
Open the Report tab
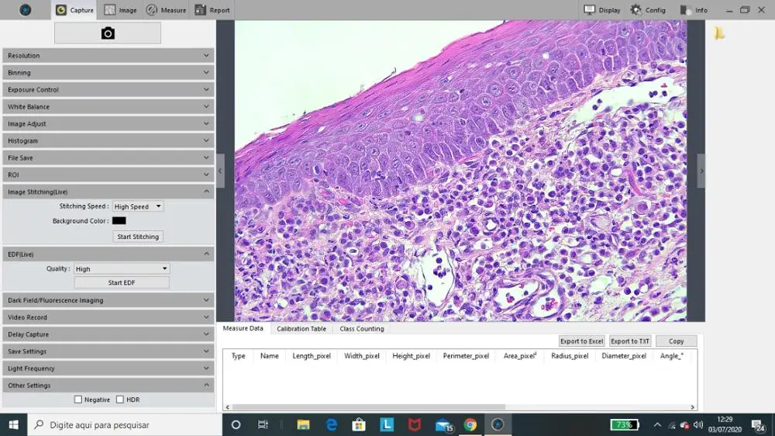[x=212, y=10]
